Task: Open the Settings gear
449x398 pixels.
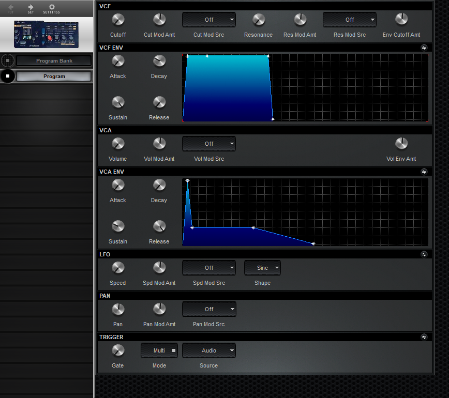Action: click(52, 7)
